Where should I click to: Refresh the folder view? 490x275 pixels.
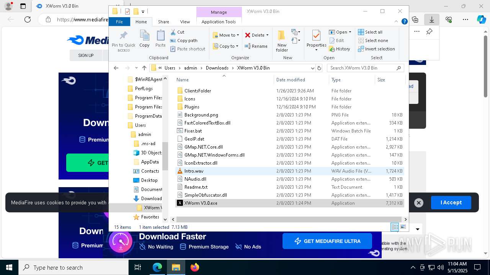click(319, 68)
